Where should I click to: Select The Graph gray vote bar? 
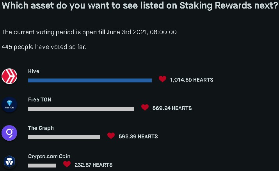click(x=64, y=137)
